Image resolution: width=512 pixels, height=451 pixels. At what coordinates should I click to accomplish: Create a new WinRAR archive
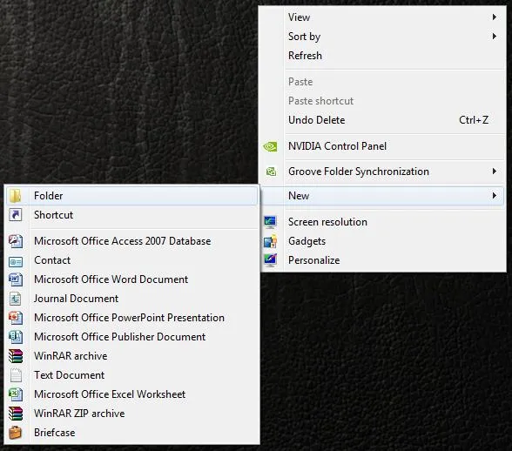[x=132, y=356]
